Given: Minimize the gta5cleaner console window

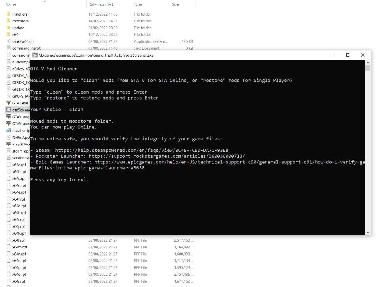Looking at the screenshot, I should point(333,55).
